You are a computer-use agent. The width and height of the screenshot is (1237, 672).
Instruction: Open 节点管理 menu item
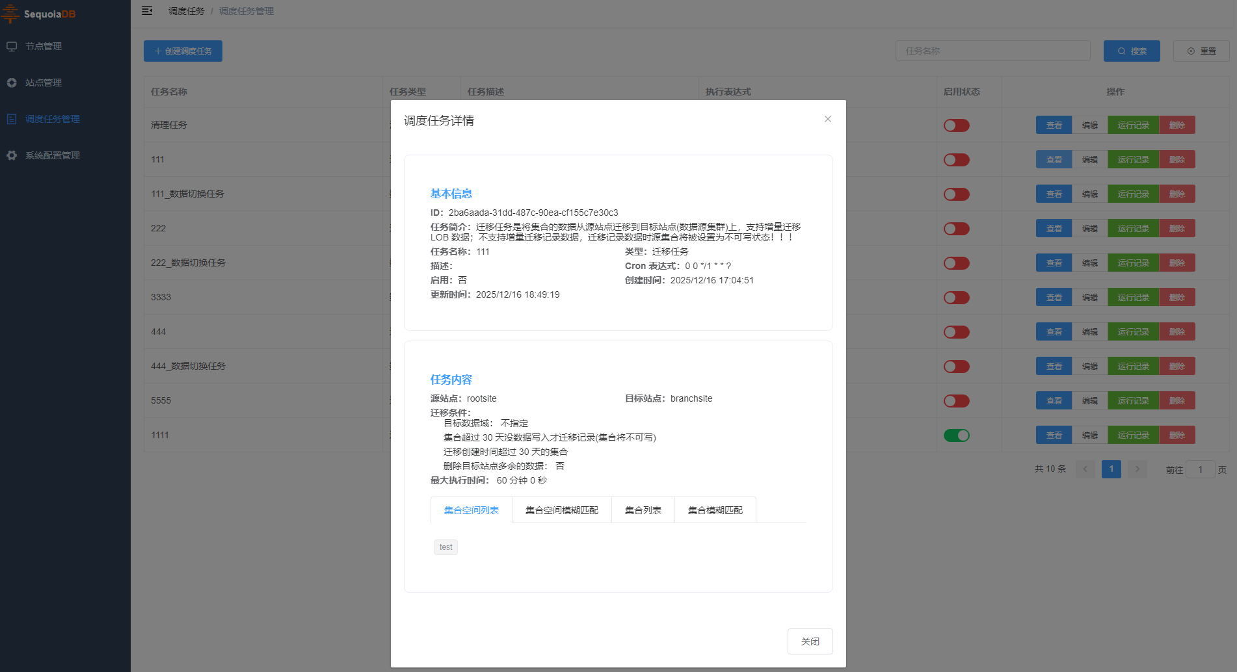click(x=65, y=46)
